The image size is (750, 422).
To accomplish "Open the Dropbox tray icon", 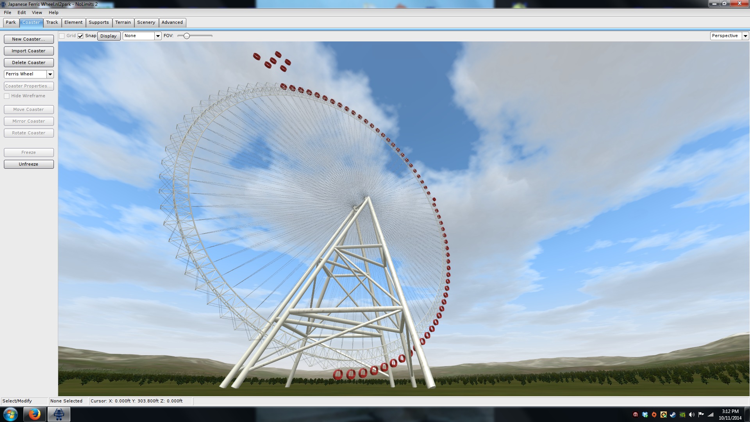I will [645, 415].
